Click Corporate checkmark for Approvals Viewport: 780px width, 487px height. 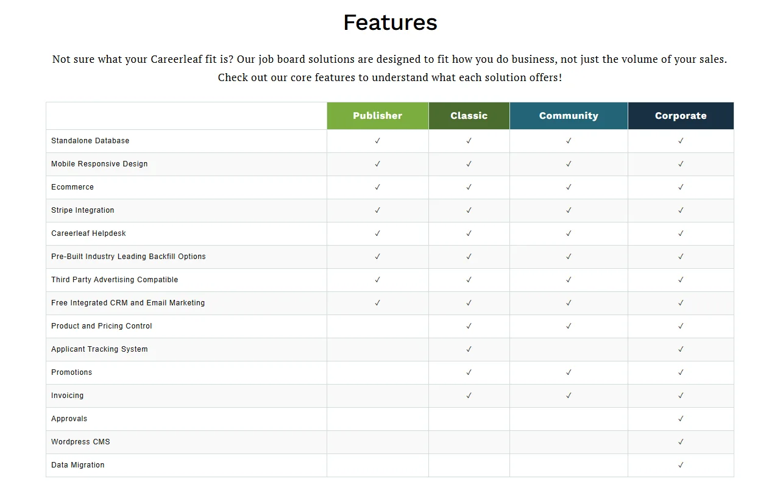tap(681, 419)
